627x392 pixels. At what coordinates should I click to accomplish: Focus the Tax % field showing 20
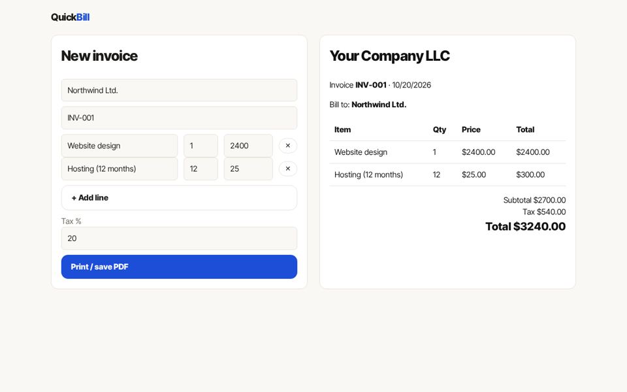tap(179, 238)
